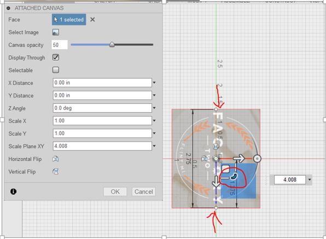The image size is (326, 239).
Task: Confirm the canvas with the OK button
Action: tap(115, 191)
